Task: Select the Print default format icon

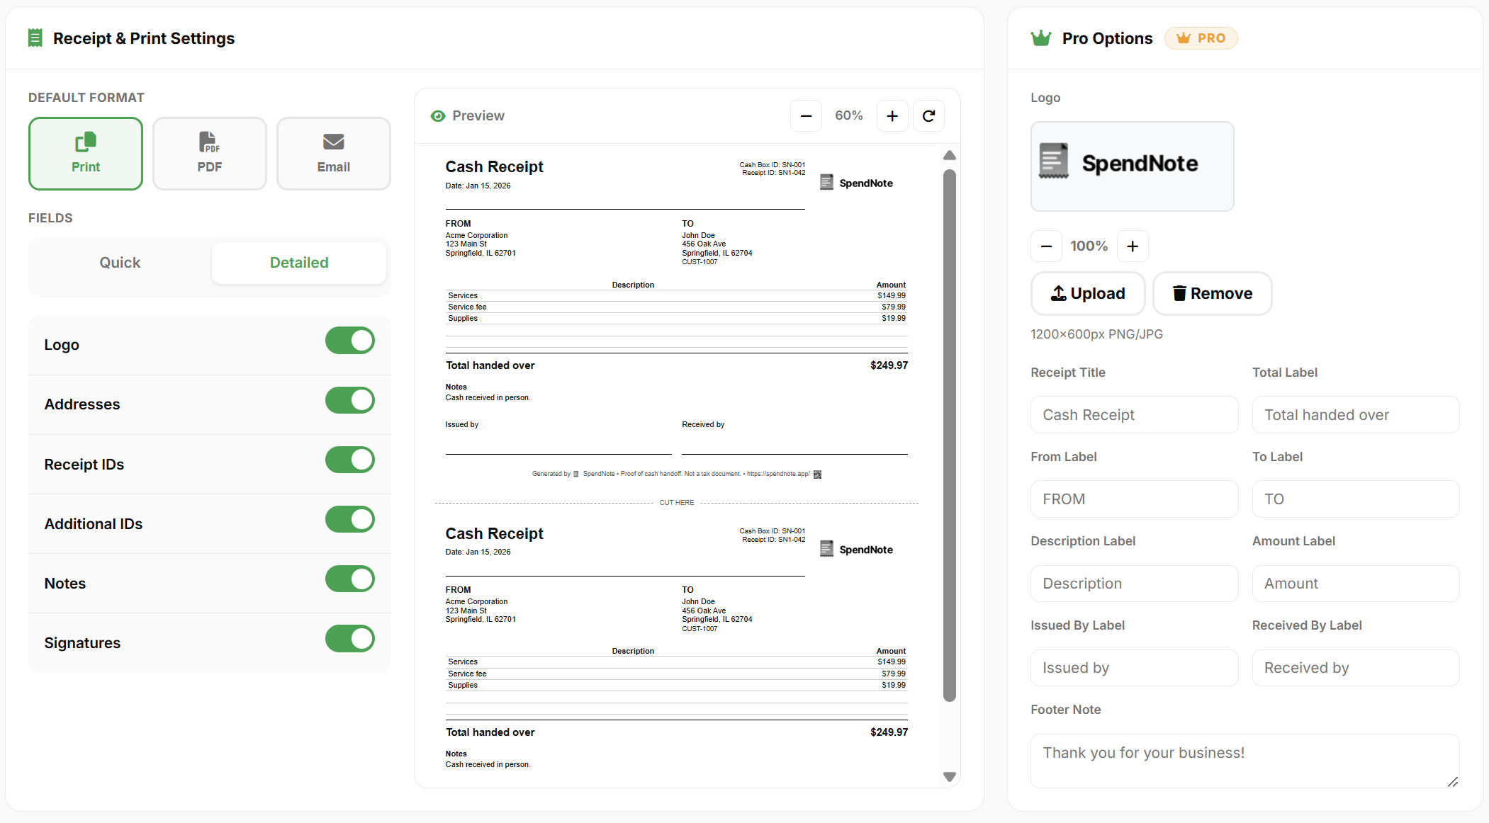Action: coord(85,144)
